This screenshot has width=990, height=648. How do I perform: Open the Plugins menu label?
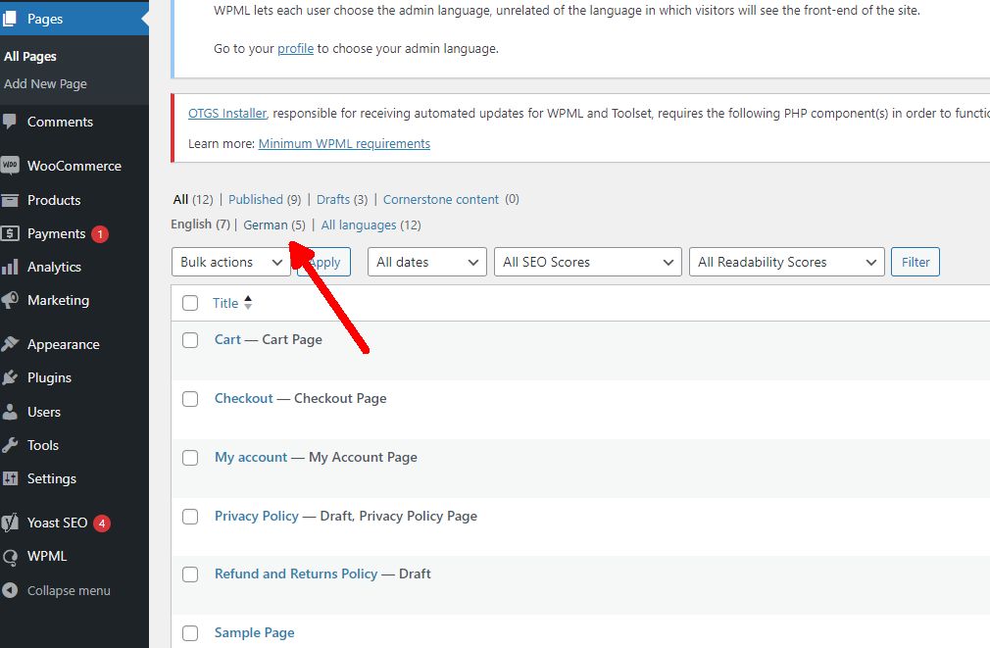coord(49,378)
